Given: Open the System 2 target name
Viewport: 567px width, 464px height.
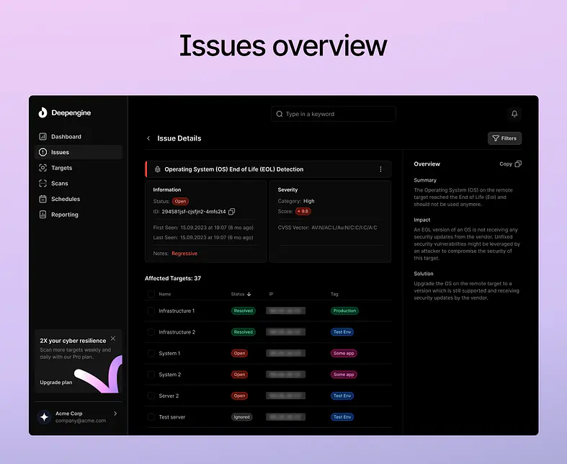Looking at the screenshot, I should pos(169,375).
